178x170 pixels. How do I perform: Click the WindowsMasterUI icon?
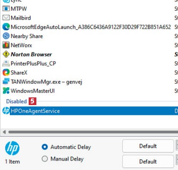tap(6, 91)
